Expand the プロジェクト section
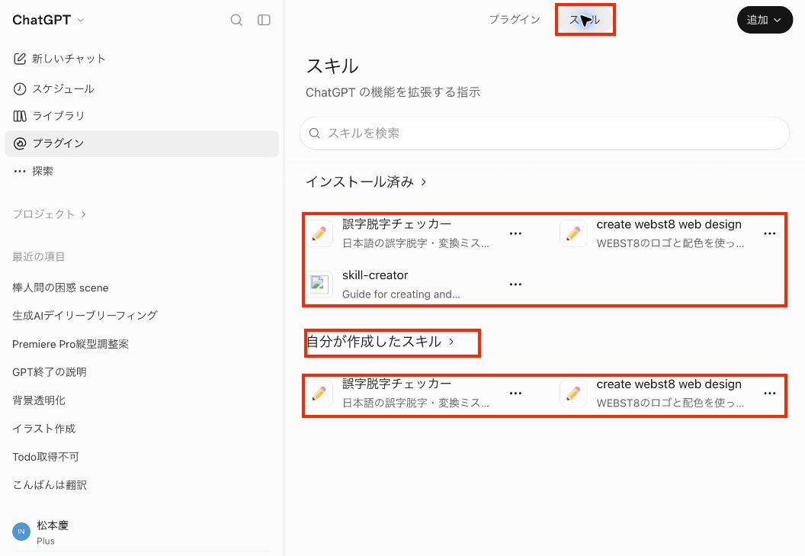Image resolution: width=805 pixels, height=556 pixels. tap(50, 214)
